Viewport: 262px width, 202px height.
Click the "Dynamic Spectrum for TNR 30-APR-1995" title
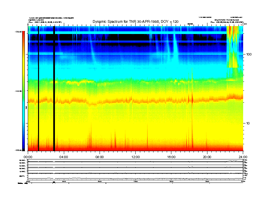136,21
